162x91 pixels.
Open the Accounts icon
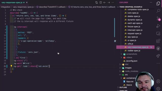coord(158,81)
